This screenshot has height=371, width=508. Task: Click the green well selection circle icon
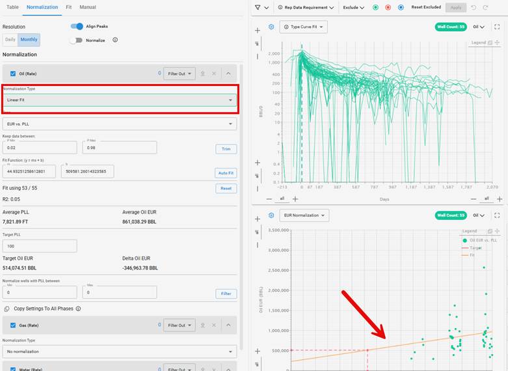coord(375,8)
